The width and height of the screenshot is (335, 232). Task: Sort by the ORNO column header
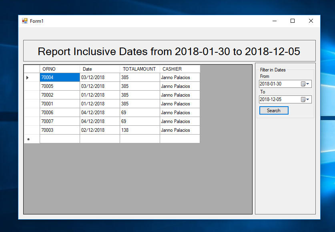60,69
